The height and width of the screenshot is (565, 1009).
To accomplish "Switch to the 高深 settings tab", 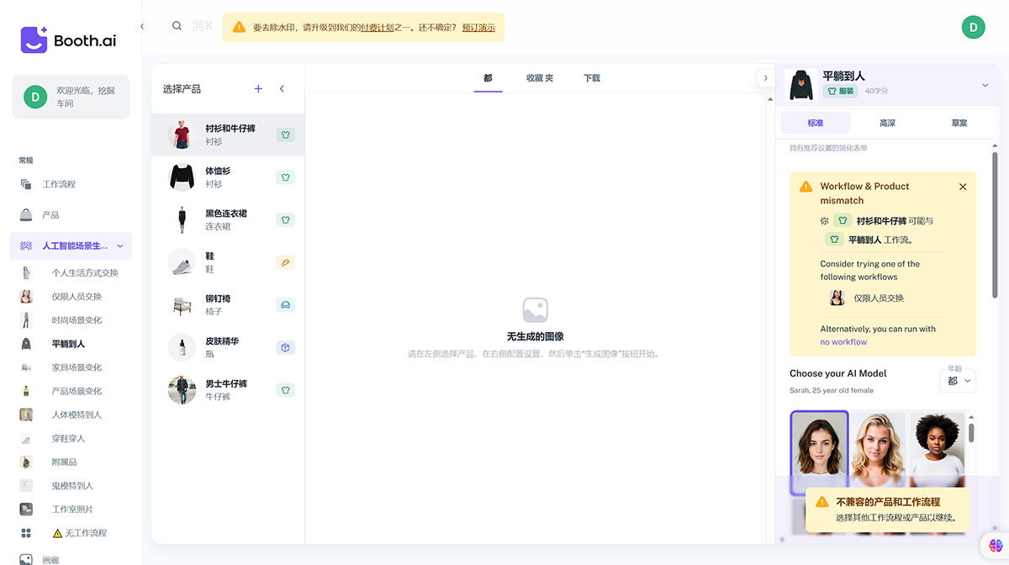I will tap(888, 122).
